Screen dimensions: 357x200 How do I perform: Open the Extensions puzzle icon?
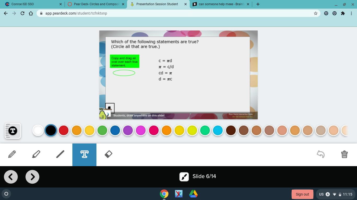[x=343, y=13]
